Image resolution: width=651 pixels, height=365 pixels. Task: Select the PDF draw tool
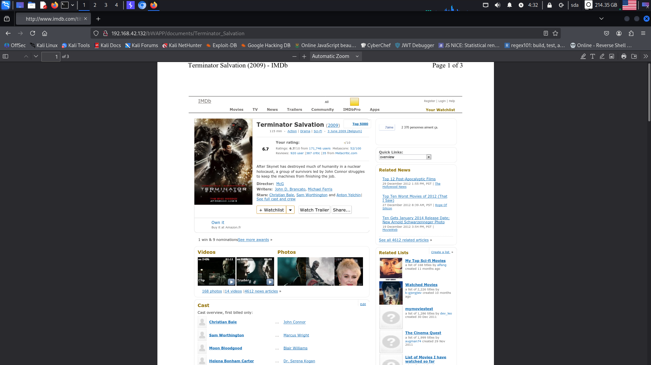click(x=602, y=56)
